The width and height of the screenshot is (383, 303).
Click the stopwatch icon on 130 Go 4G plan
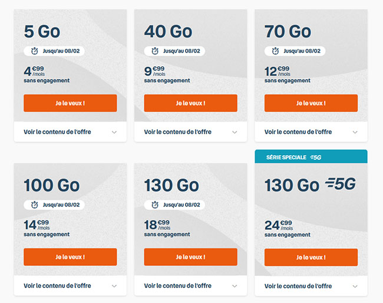coord(155,205)
